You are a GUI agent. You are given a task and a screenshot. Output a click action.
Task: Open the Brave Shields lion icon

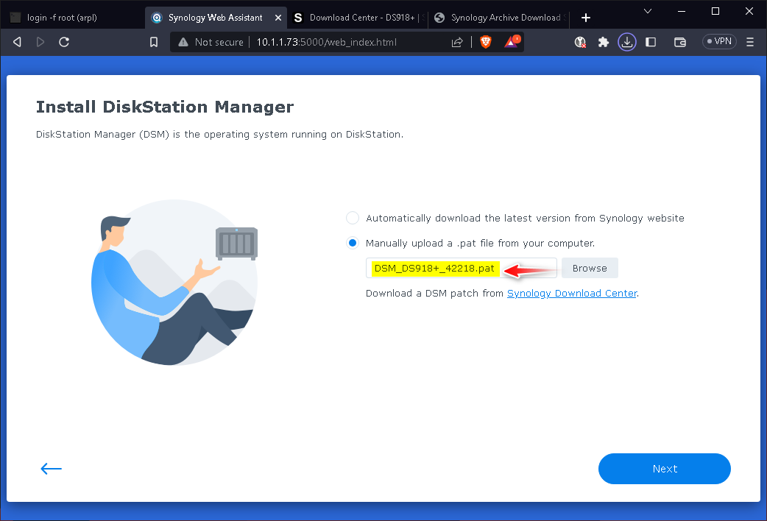click(x=486, y=42)
